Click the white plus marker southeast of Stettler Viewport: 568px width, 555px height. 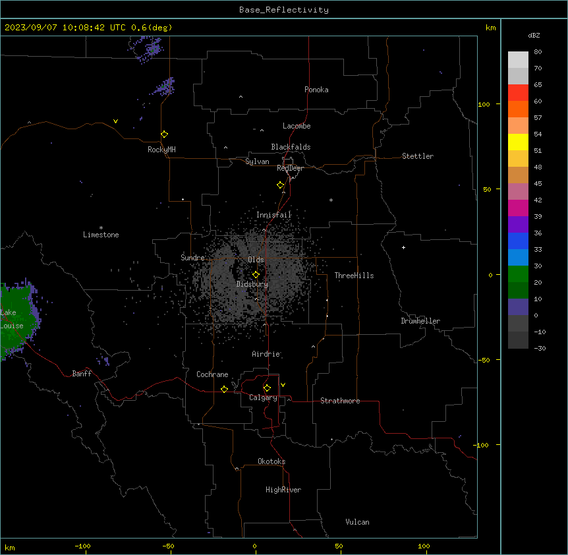(x=403, y=247)
